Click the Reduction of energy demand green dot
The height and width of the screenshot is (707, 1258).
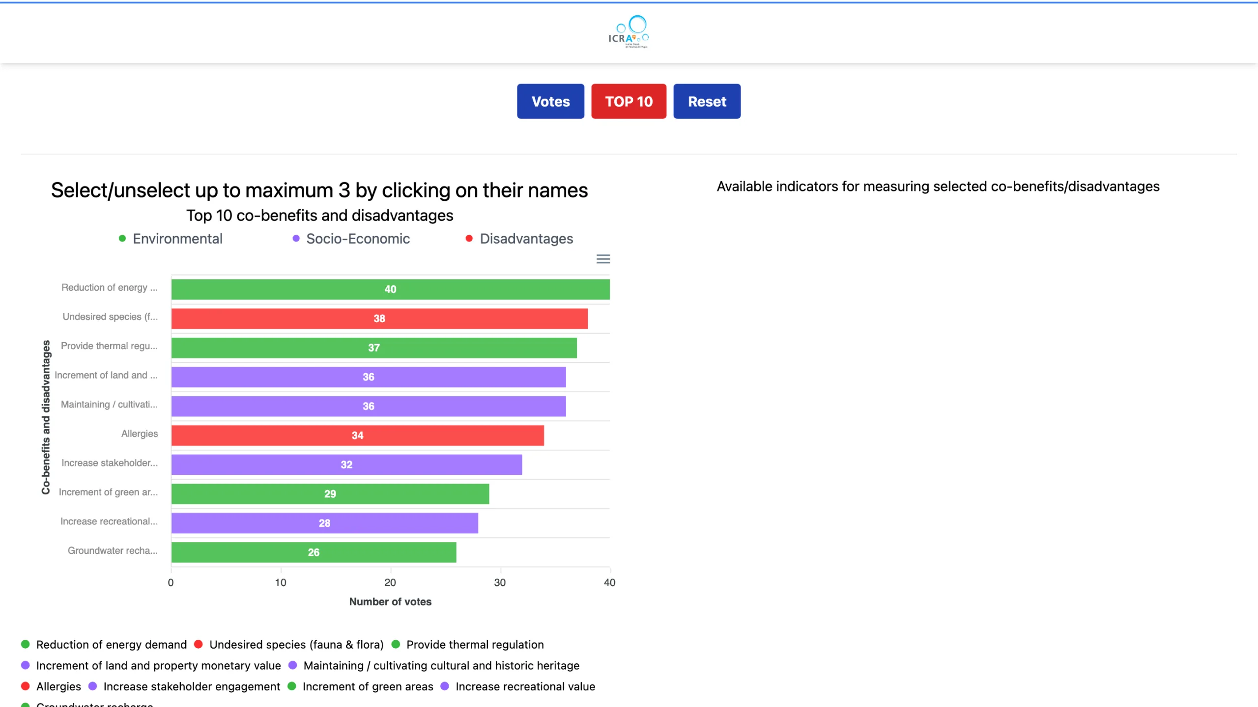(x=26, y=644)
